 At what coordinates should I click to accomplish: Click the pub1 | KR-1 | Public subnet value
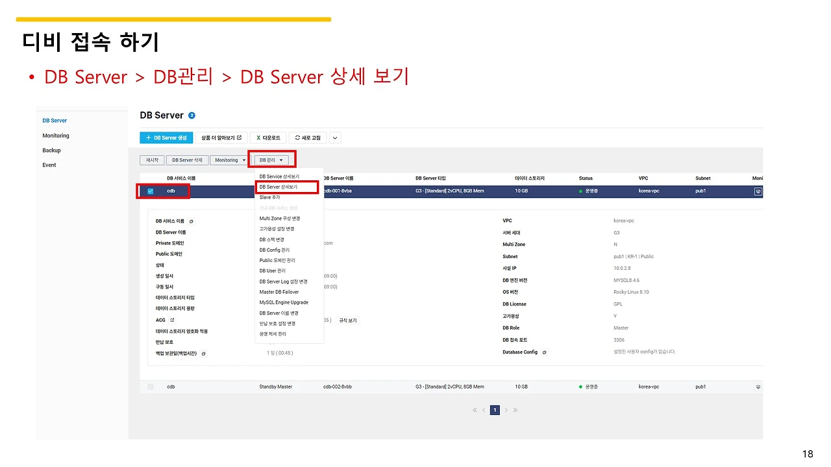[633, 257]
